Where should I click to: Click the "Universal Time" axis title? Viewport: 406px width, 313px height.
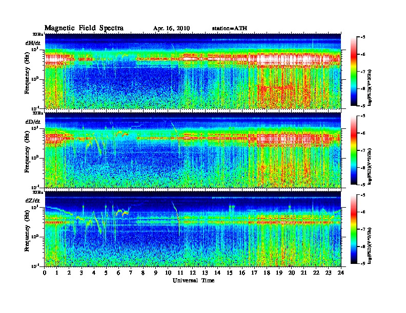pos(193,280)
